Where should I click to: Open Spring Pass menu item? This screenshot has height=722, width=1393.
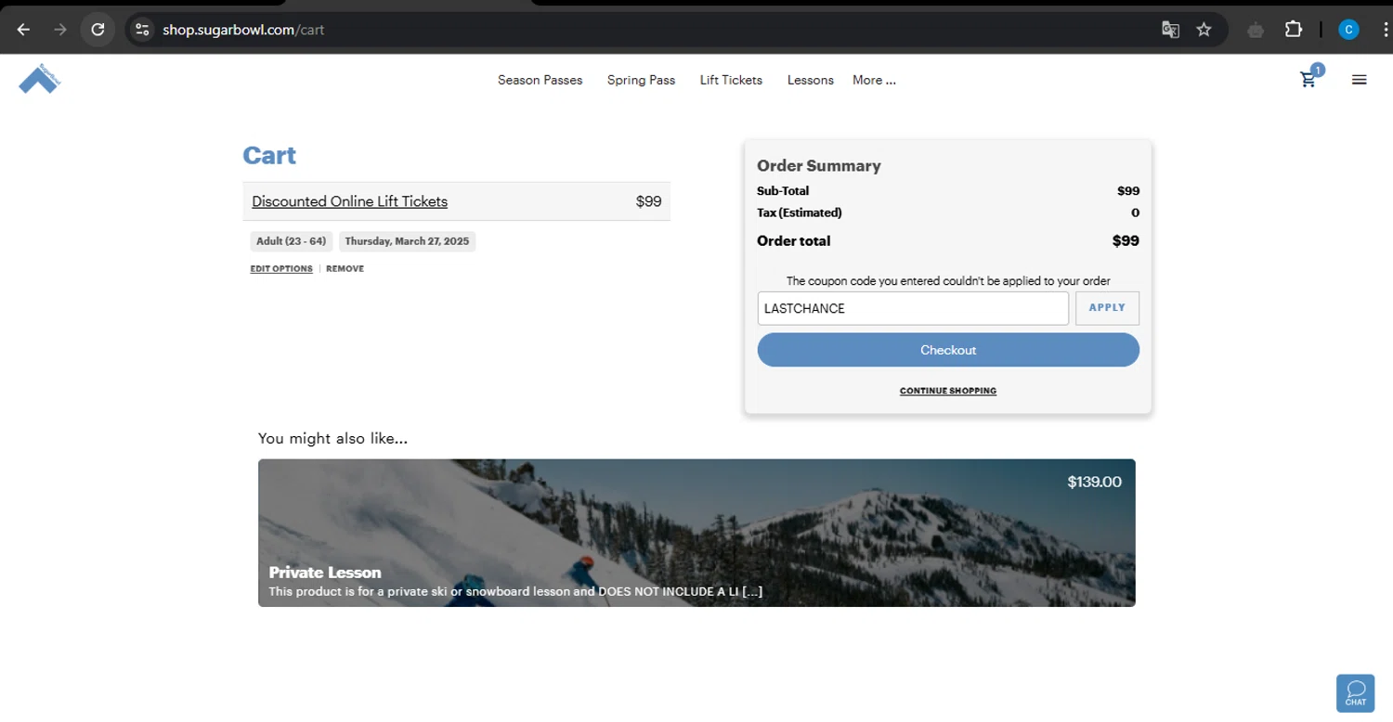pos(641,80)
